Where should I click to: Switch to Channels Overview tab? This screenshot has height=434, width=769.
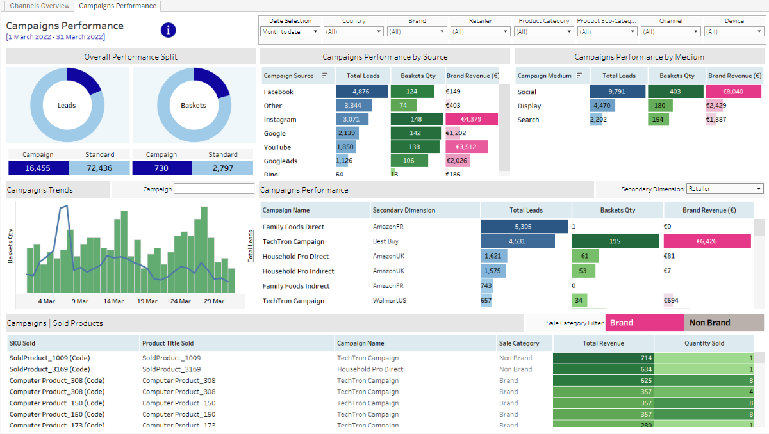40,6
